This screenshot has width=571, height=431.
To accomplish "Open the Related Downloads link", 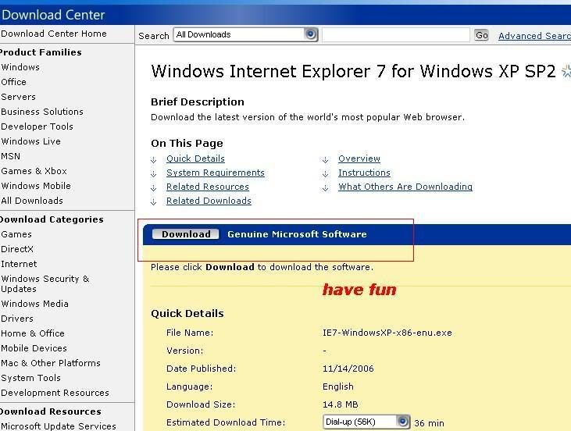I will tap(209, 201).
